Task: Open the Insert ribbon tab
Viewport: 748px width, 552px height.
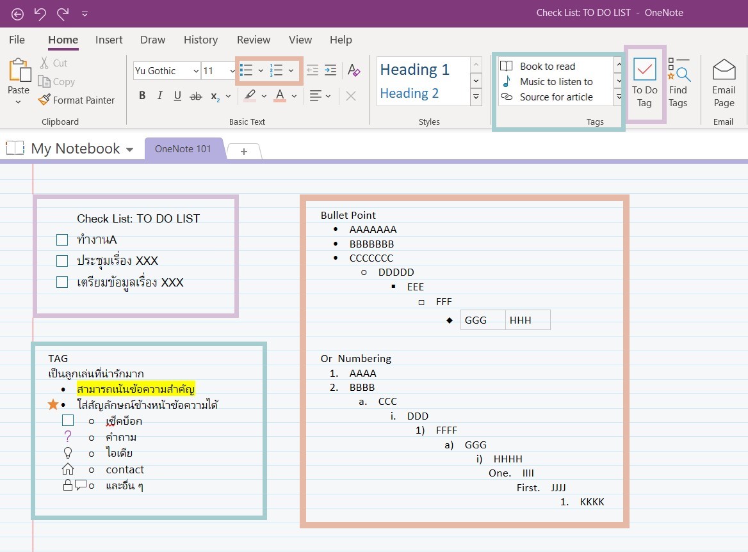Action: [x=109, y=40]
